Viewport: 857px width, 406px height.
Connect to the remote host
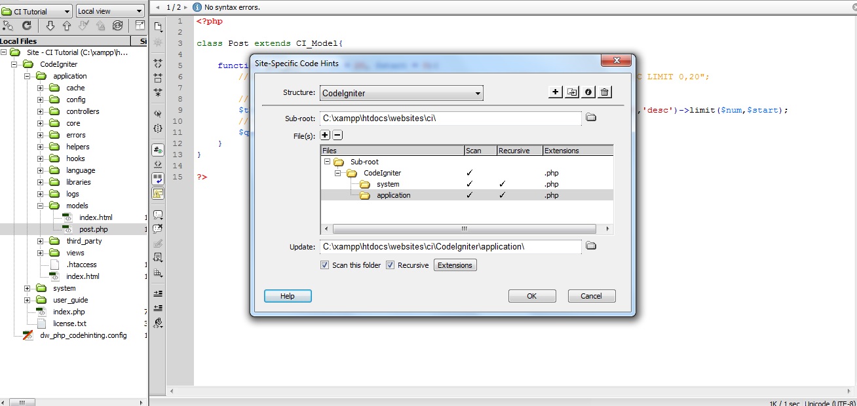click(9, 25)
